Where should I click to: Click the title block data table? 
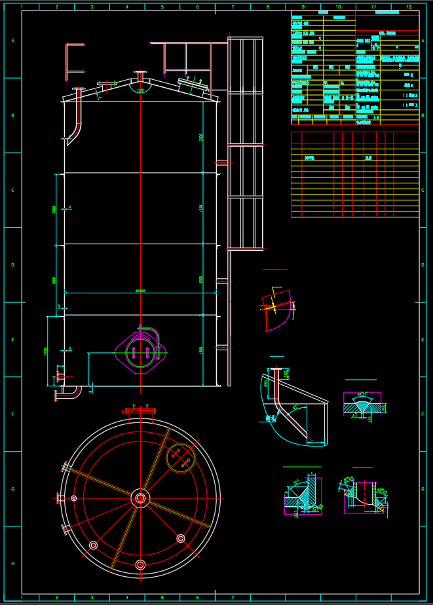tap(354, 67)
